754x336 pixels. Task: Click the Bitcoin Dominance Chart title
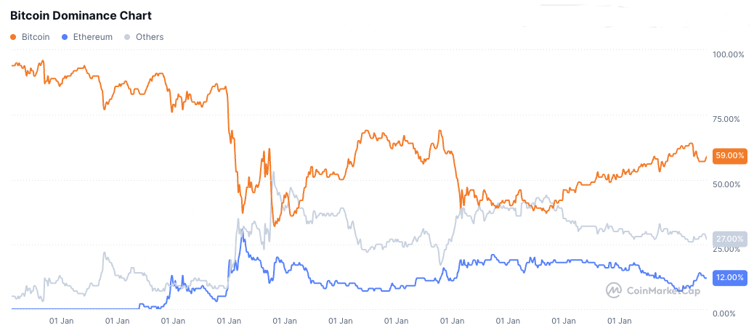click(x=81, y=15)
